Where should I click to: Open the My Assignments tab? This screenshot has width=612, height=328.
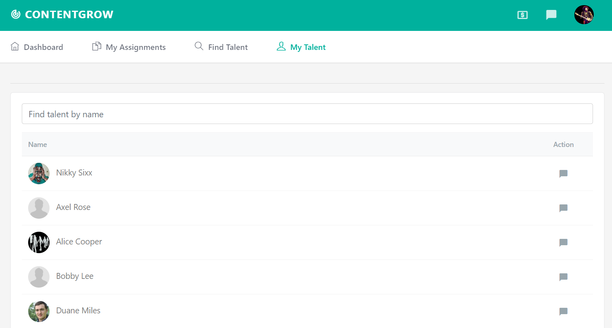click(129, 47)
